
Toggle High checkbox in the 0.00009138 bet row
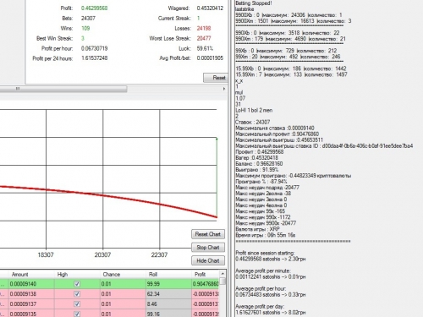(x=77, y=294)
